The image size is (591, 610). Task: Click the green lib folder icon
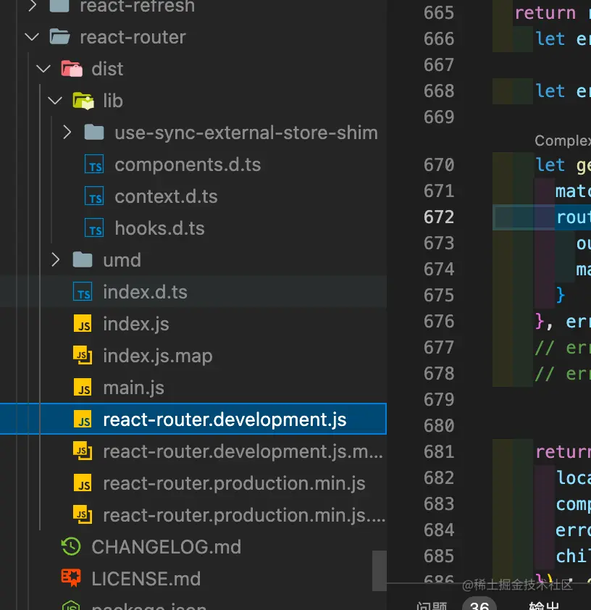click(83, 101)
